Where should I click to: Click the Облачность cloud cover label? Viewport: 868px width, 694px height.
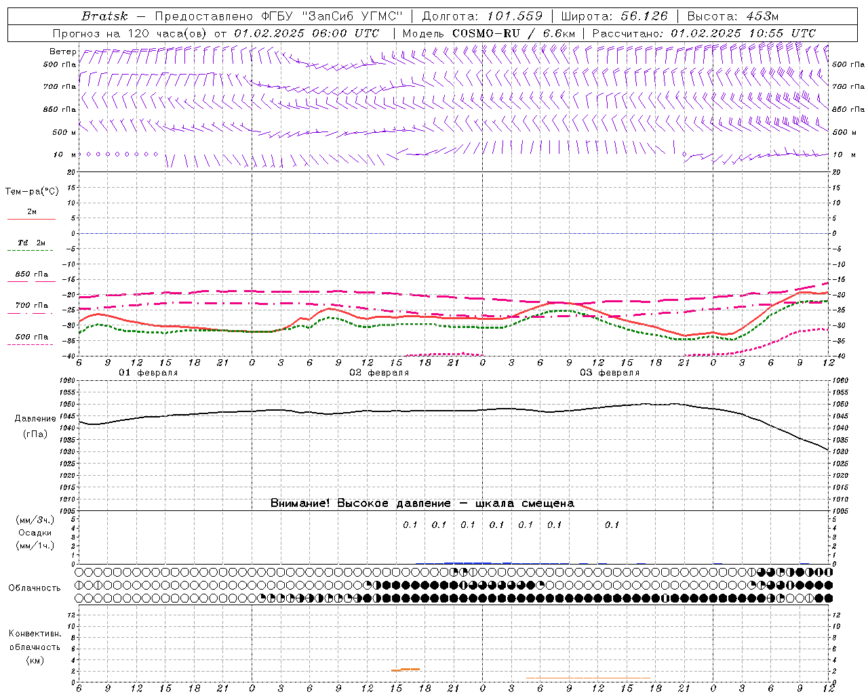pyautogui.click(x=35, y=588)
